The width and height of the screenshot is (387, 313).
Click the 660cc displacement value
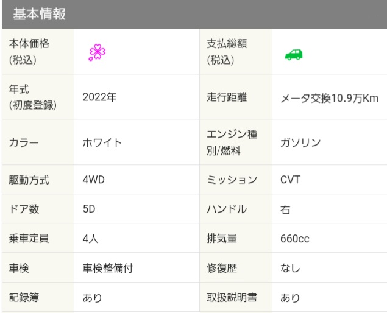coord(294,239)
